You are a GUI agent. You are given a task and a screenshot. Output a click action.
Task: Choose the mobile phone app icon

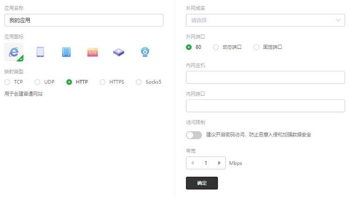click(x=40, y=52)
